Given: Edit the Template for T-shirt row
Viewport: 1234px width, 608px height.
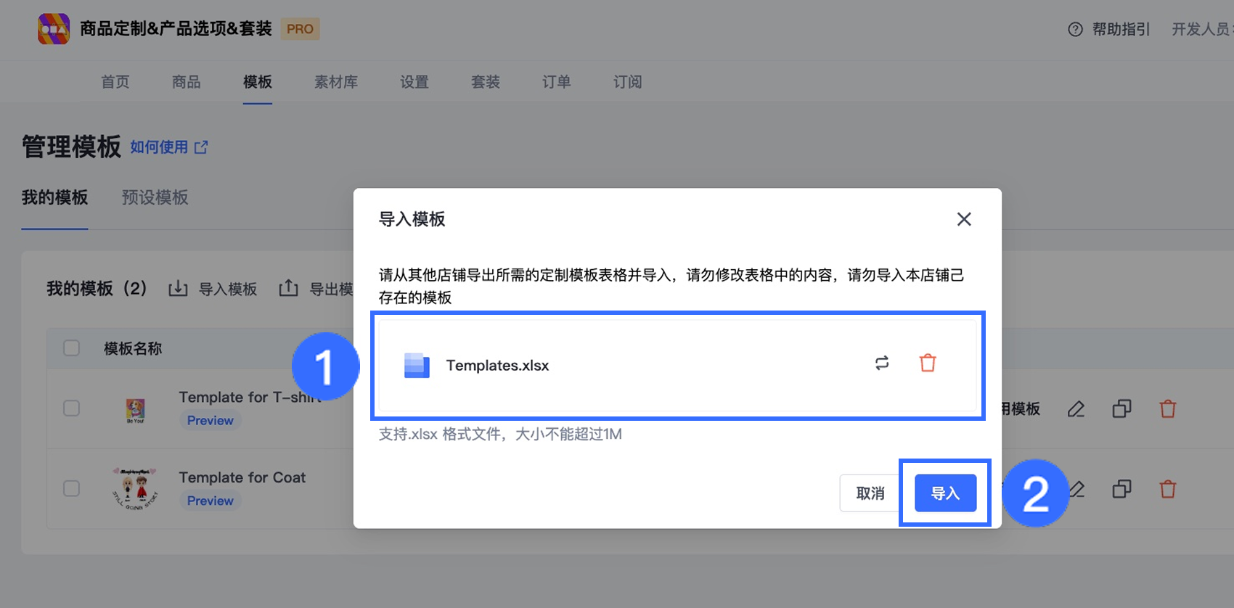Looking at the screenshot, I should (1076, 409).
